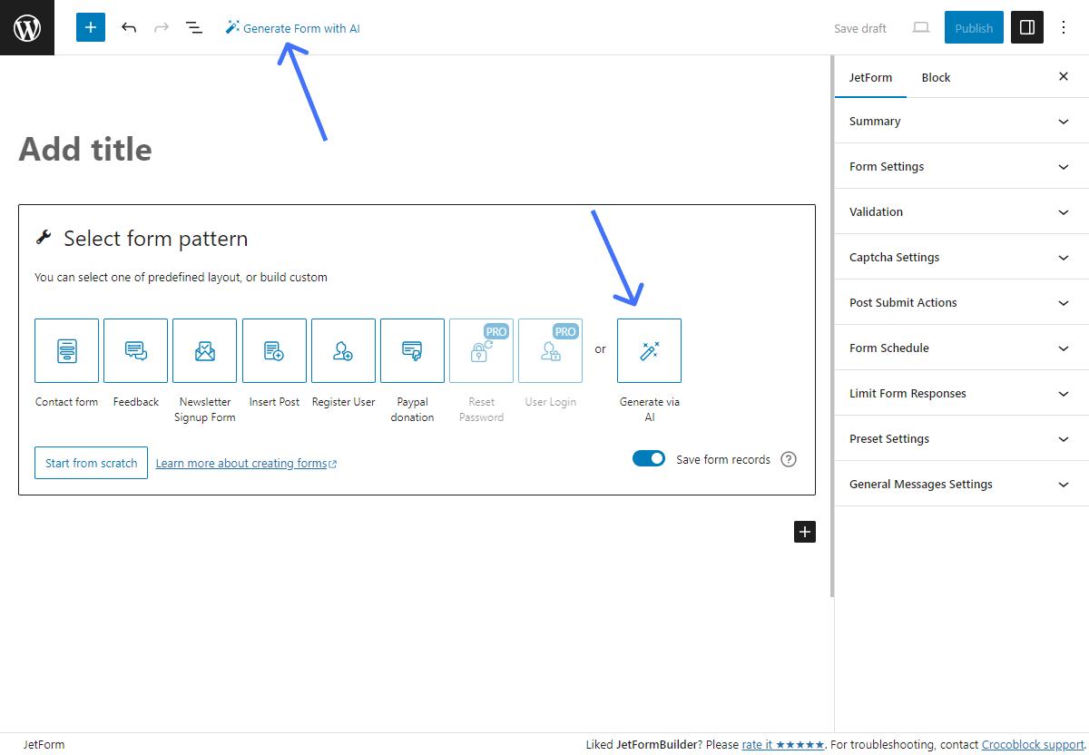Open the Limit Form Responses panel
1089x755 pixels.
(961, 393)
